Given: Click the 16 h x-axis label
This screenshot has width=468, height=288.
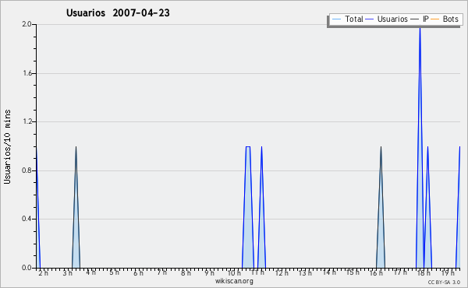Looking at the screenshot, I should (377, 272).
